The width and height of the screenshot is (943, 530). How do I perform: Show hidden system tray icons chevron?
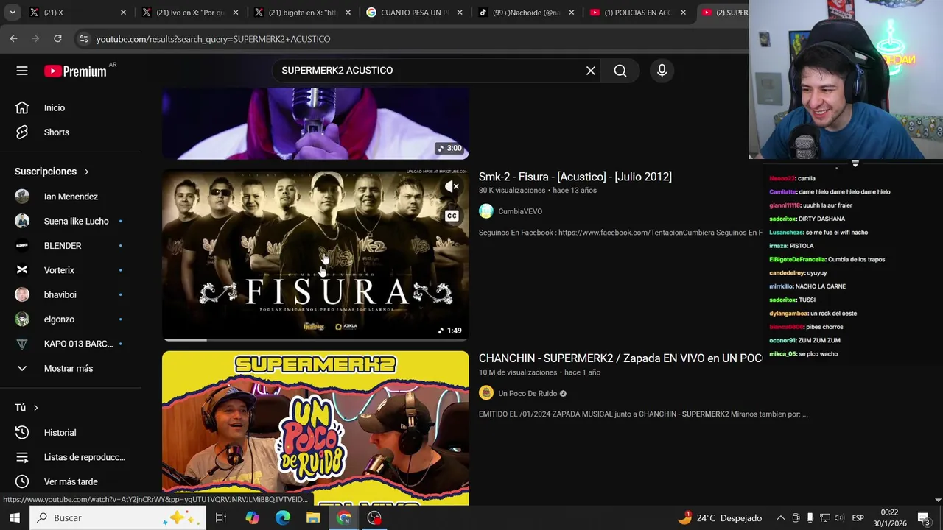pyautogui.click(x=781, y=518)
